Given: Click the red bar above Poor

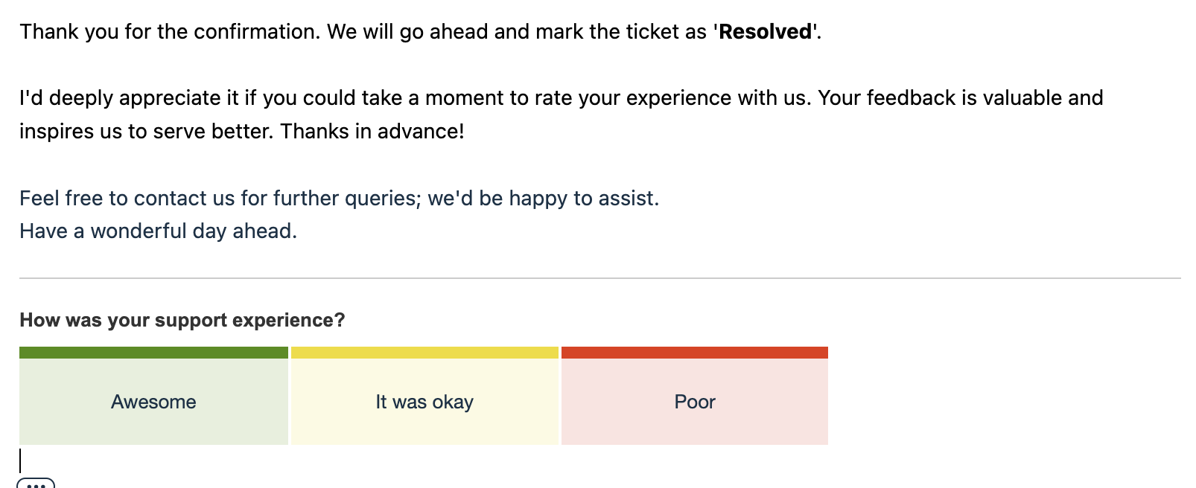Looking at the screenshot, I should click(x=694, y=353).
